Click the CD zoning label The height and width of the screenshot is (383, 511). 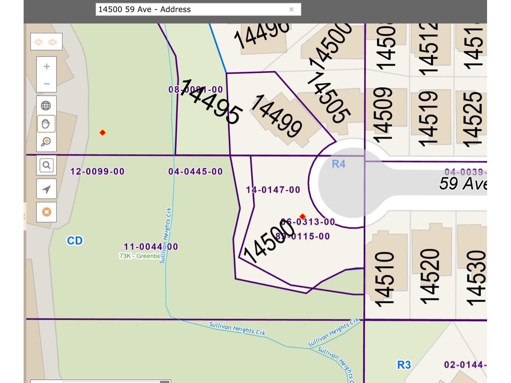(x=75, y=241)
